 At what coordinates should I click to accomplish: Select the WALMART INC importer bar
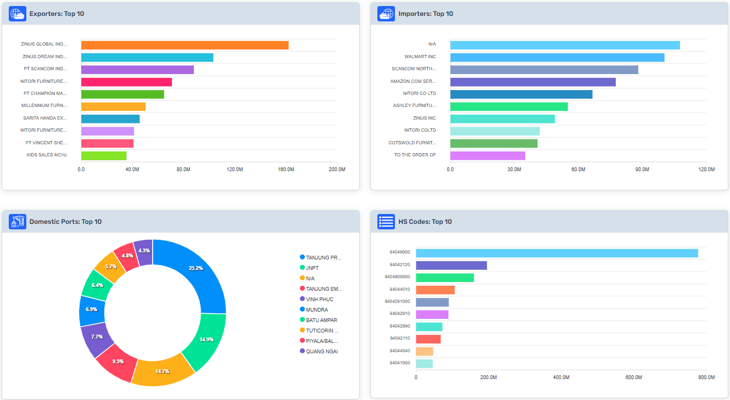557,58
